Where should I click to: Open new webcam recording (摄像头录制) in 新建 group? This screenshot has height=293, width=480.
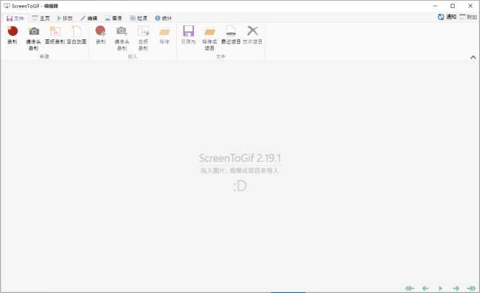coord(34,38)
